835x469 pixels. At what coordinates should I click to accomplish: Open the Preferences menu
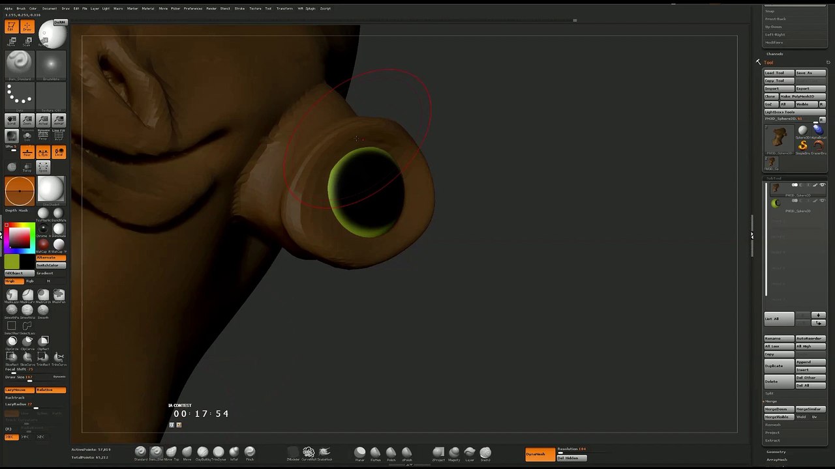[193, 8]
